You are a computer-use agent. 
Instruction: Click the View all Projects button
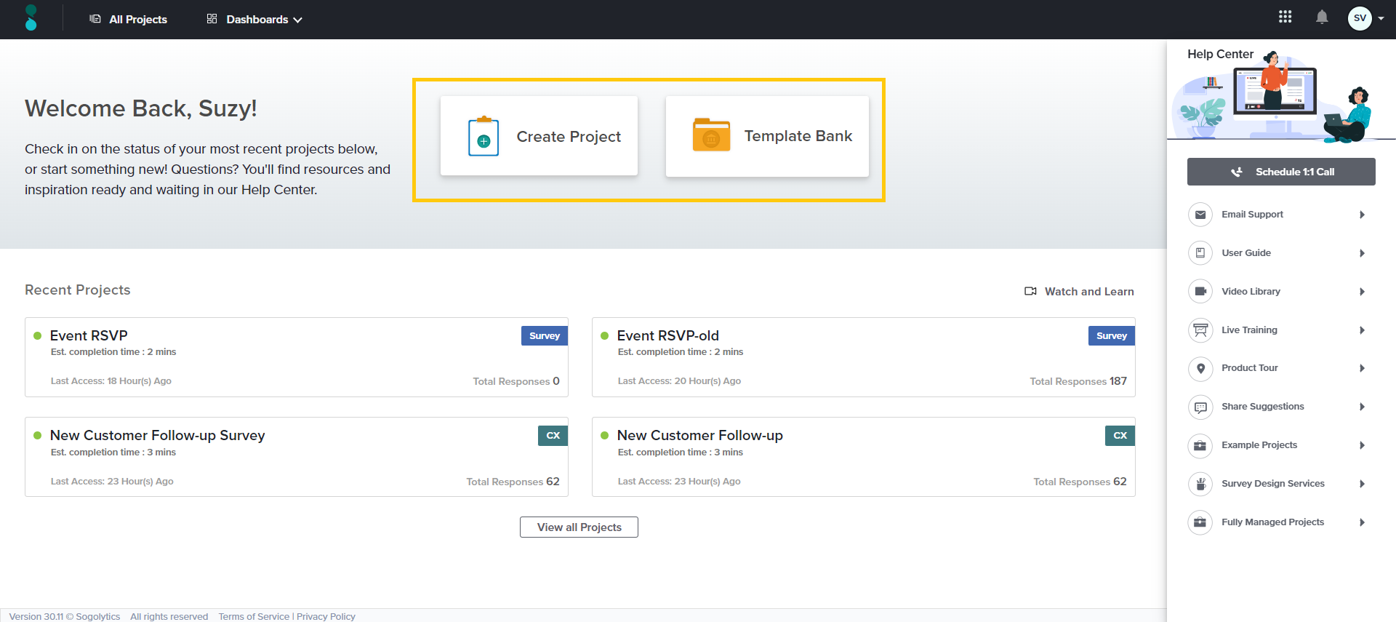pyautogui.click(x=579, y=527)
